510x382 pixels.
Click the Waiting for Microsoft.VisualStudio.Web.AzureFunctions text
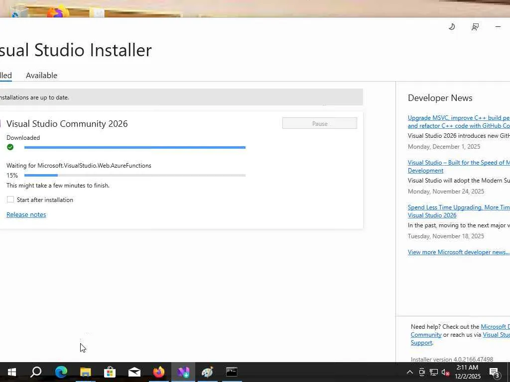coord(79,166)
